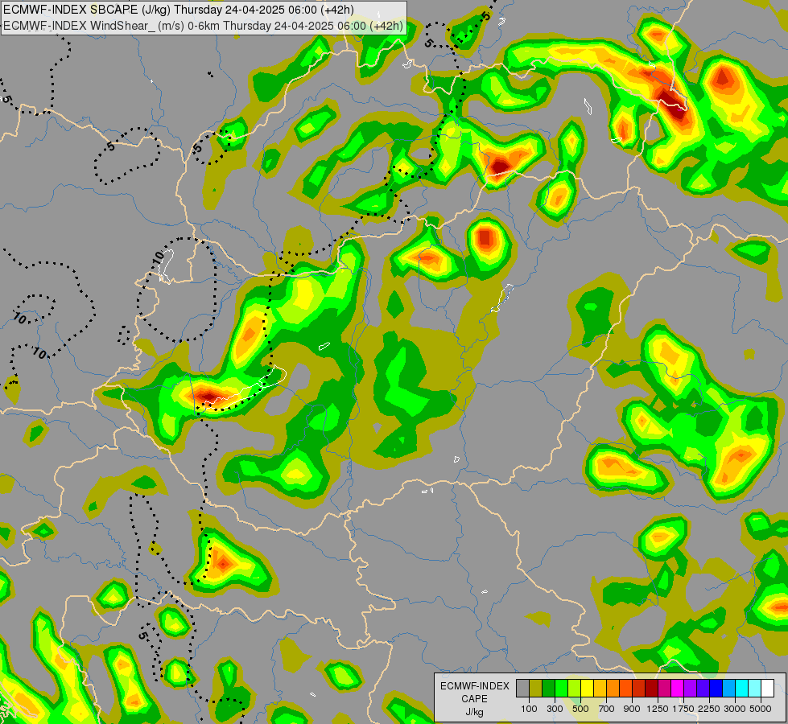This screenshot has height=724, width=788.
Task: Click the orange swatch right of 700 tick
Action: (x=613, y=689)
